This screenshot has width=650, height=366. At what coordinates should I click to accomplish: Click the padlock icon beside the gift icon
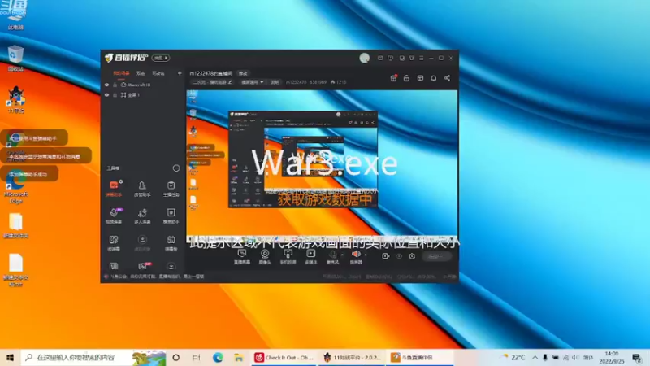[406, 78]
